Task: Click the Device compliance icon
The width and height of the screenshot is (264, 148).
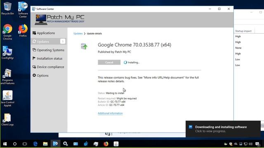Action: click(34, 67)
